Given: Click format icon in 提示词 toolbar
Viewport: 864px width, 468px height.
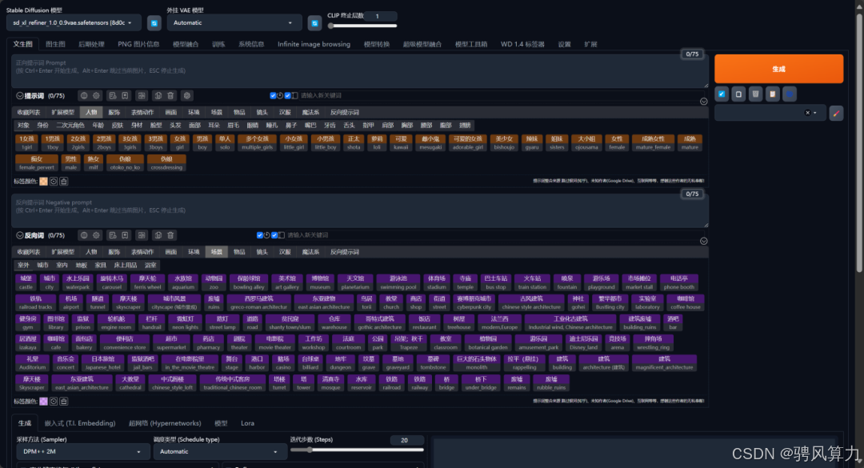Looking at the screenshot, I should (142, 96).
